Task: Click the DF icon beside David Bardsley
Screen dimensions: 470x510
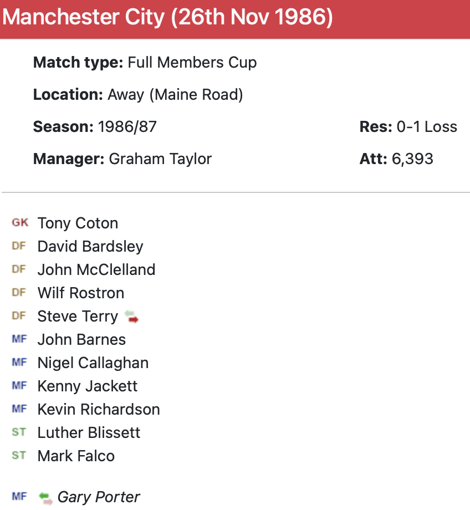Action: (x=19, y=246)
